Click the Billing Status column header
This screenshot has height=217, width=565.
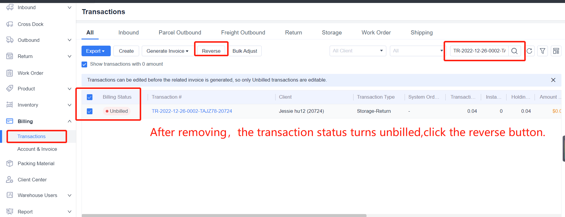click(x=117, y=97)
